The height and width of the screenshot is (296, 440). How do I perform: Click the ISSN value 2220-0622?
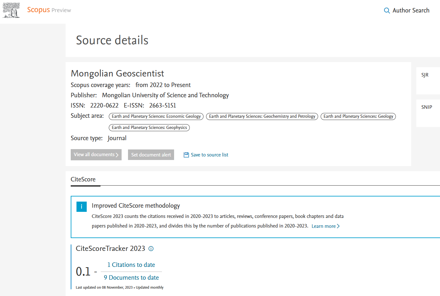pyautogui.click(x=104, y=106)
